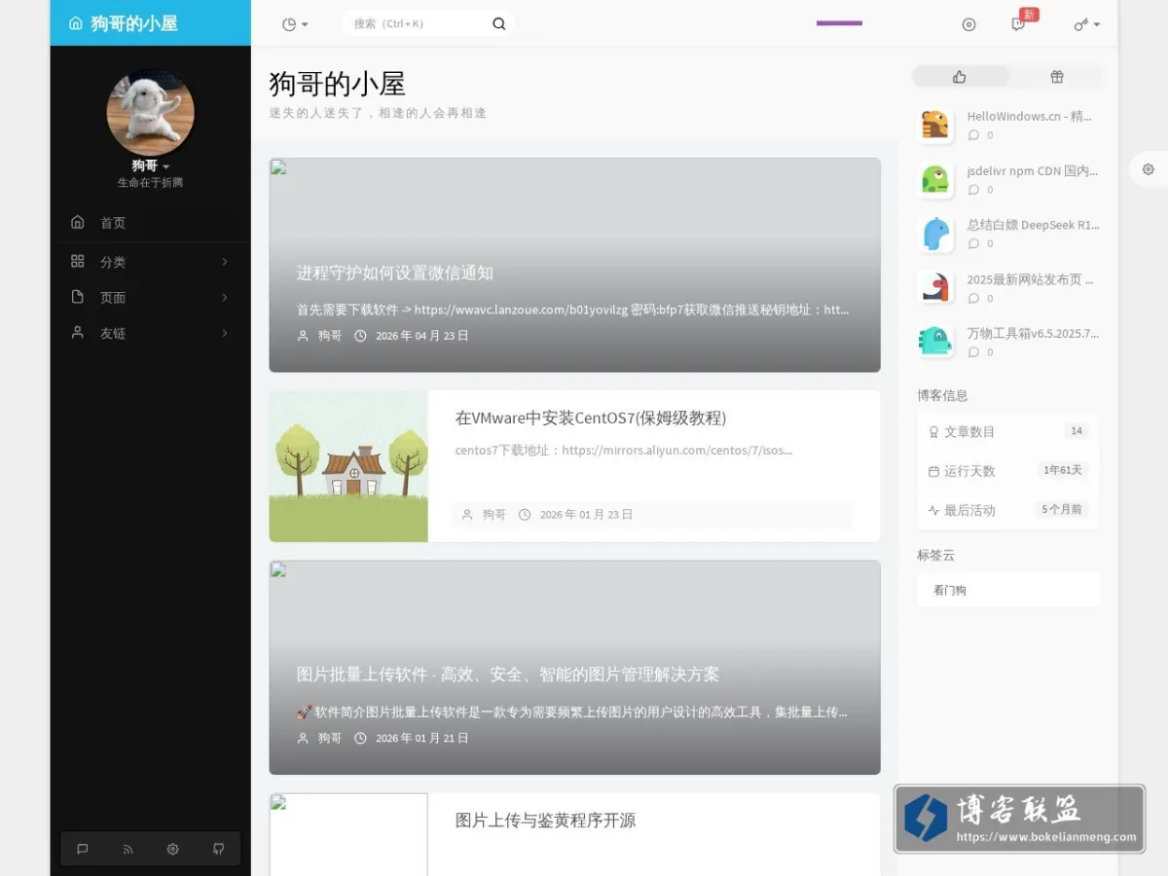Open 分类 sidebar menu

(150, 262)
